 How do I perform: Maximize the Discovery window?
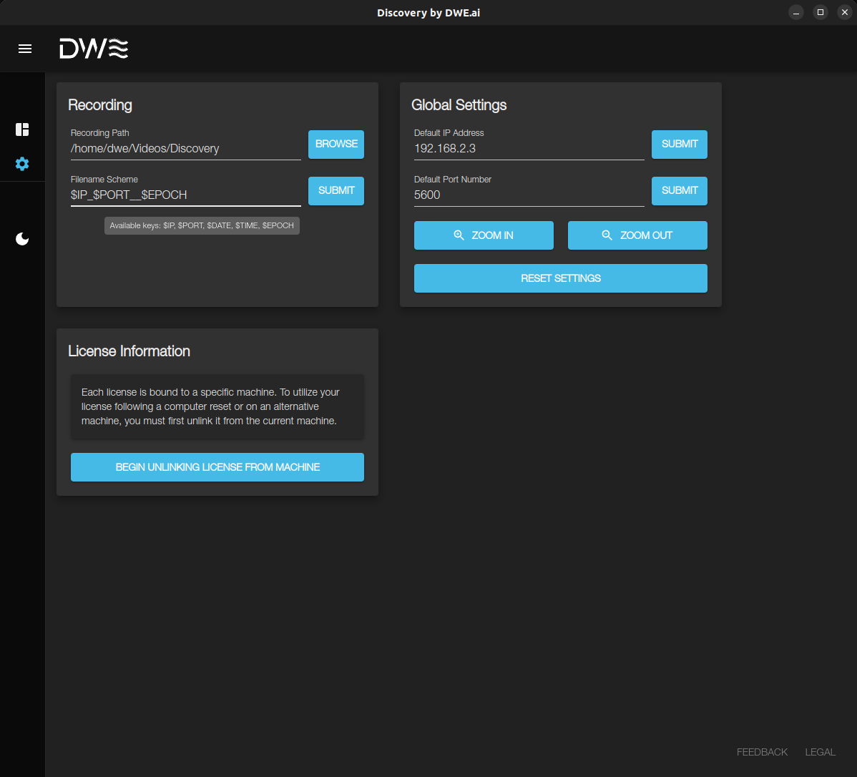[820, 12]
